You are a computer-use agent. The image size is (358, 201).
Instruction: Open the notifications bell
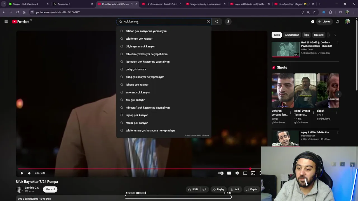tap(338, 21)
